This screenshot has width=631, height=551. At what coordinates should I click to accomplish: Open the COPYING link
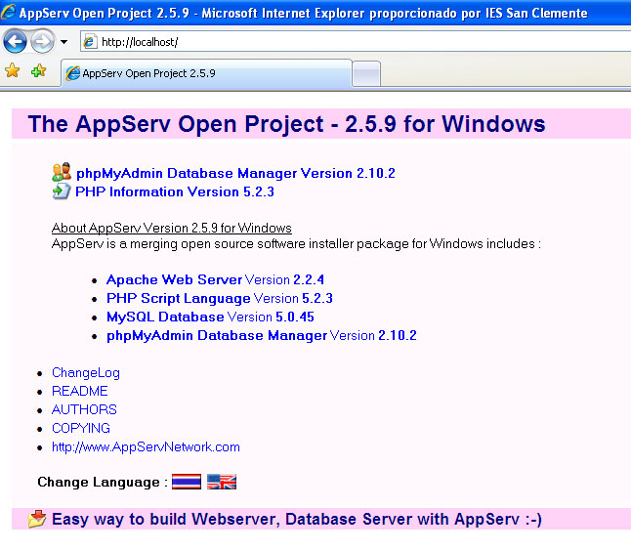pyautogui.click(x=81, y=428)
